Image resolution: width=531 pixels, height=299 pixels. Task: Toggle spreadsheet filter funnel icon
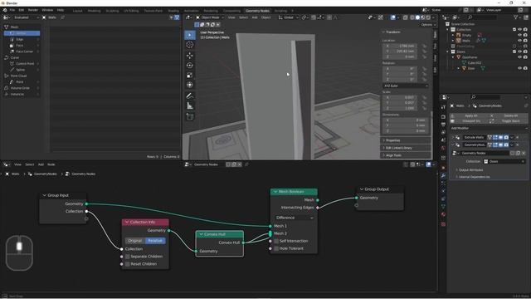click(x=177, y=17)
